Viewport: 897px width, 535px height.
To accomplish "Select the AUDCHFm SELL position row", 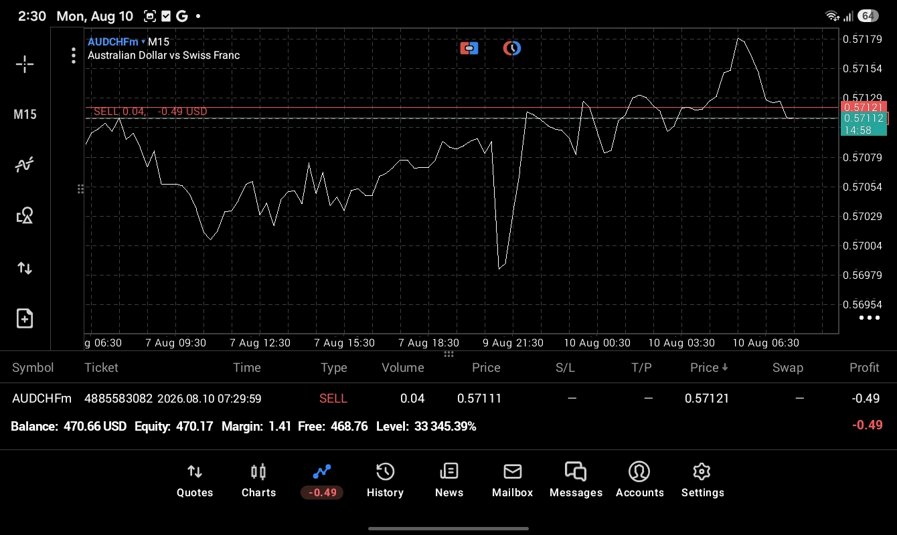I will [x=448, y=399].
